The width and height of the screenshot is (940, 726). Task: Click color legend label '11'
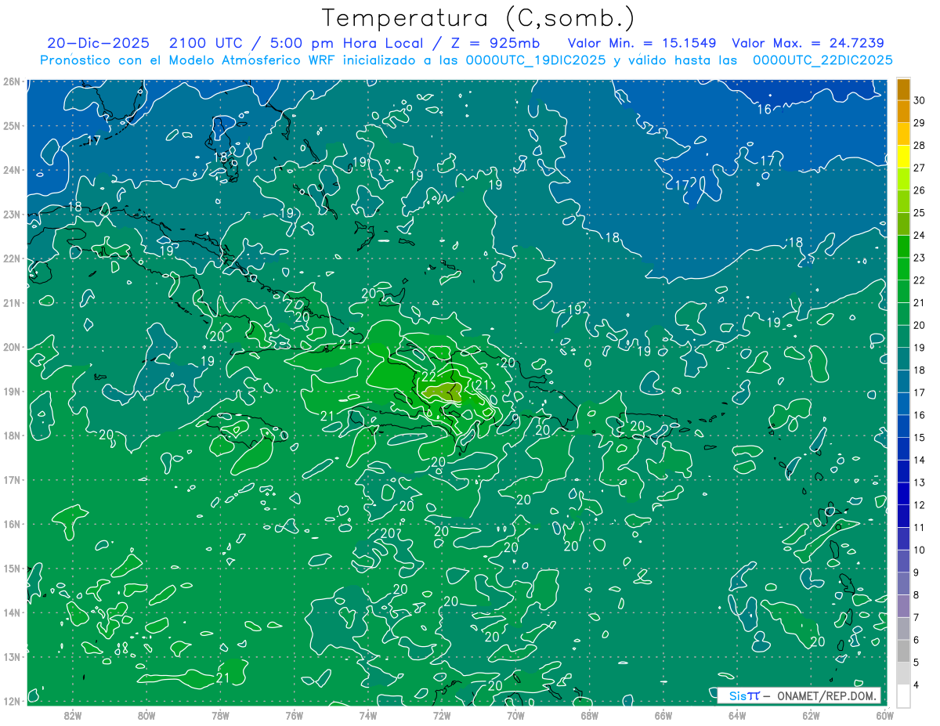(919, 527)
